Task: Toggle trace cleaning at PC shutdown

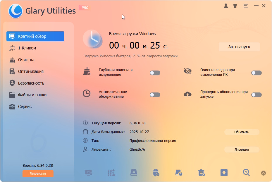Action: [x=256, y=73]
